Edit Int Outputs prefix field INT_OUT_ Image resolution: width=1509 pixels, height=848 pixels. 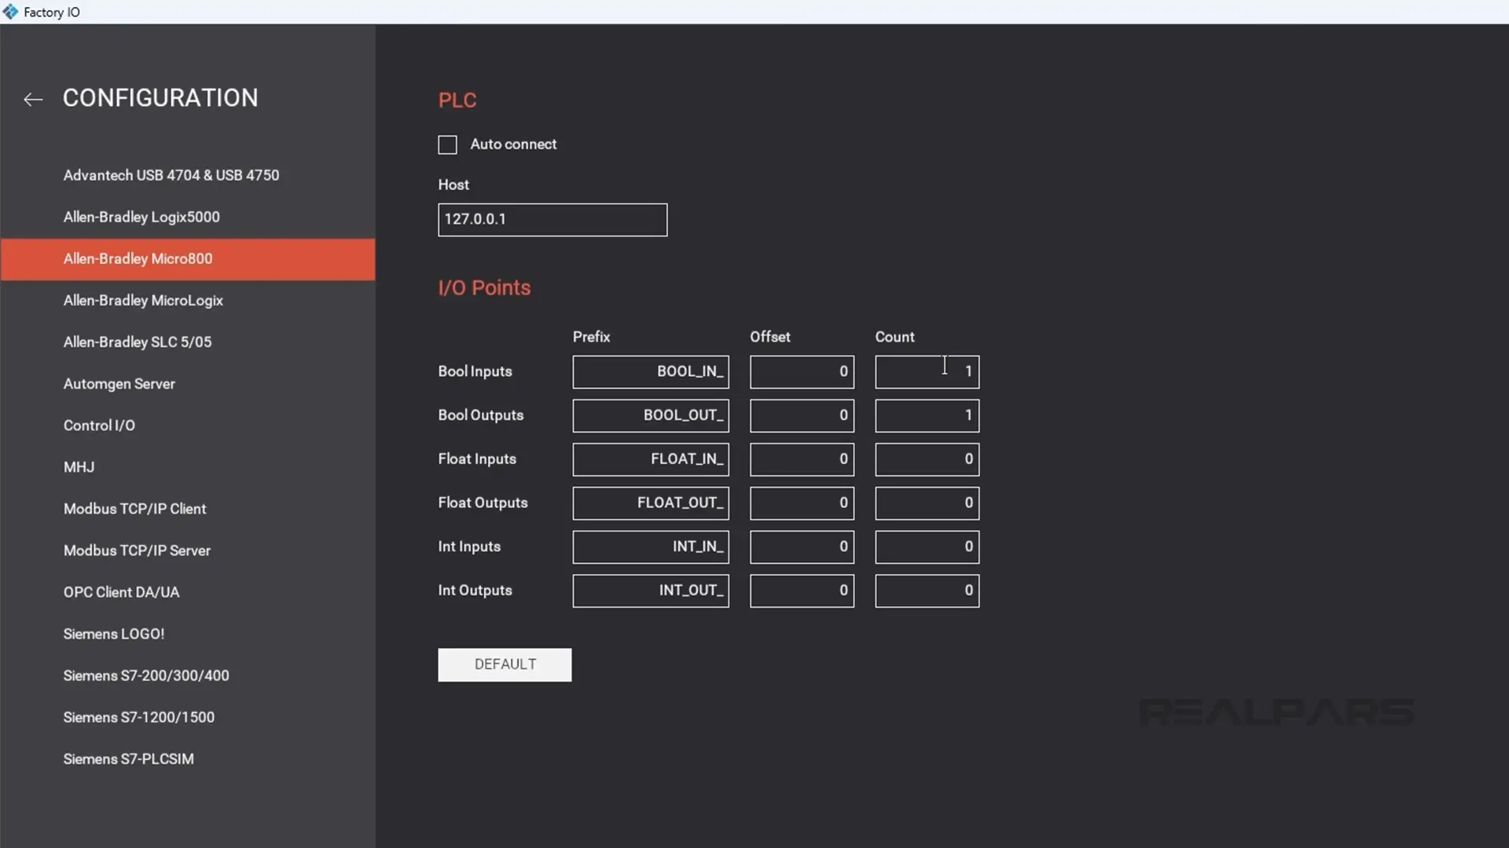tap(651, 591)
